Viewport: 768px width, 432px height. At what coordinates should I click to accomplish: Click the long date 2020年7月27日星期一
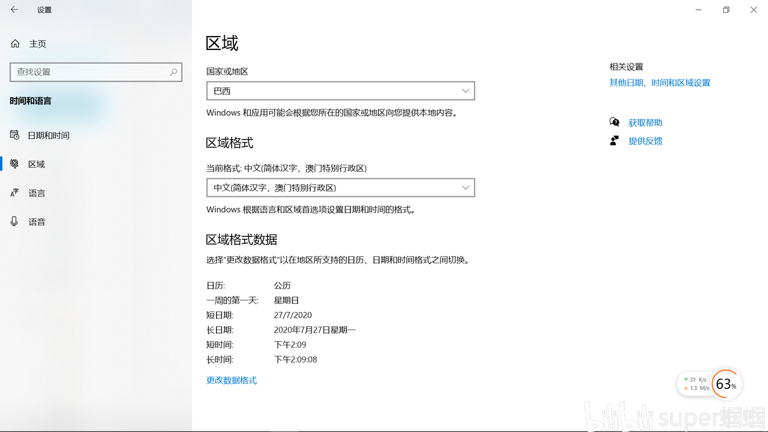tap(314, 330)
